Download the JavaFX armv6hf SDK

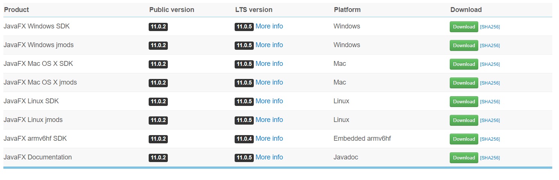(464, 139)
